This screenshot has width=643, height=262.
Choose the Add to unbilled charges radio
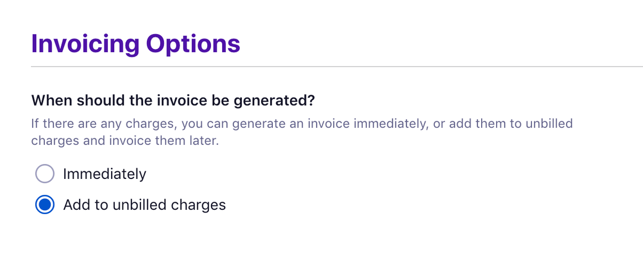(44, 205)
